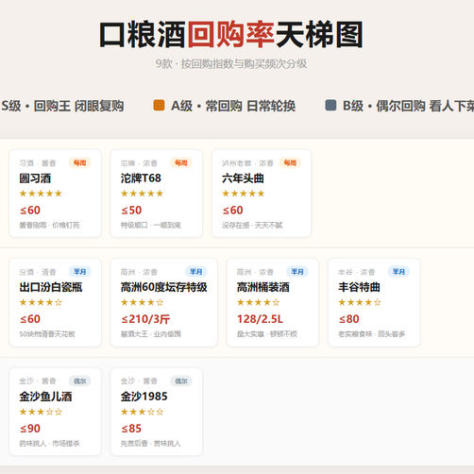
Task: Select the 出口汾白瓷瓶 product name
Action: point(51,287)
